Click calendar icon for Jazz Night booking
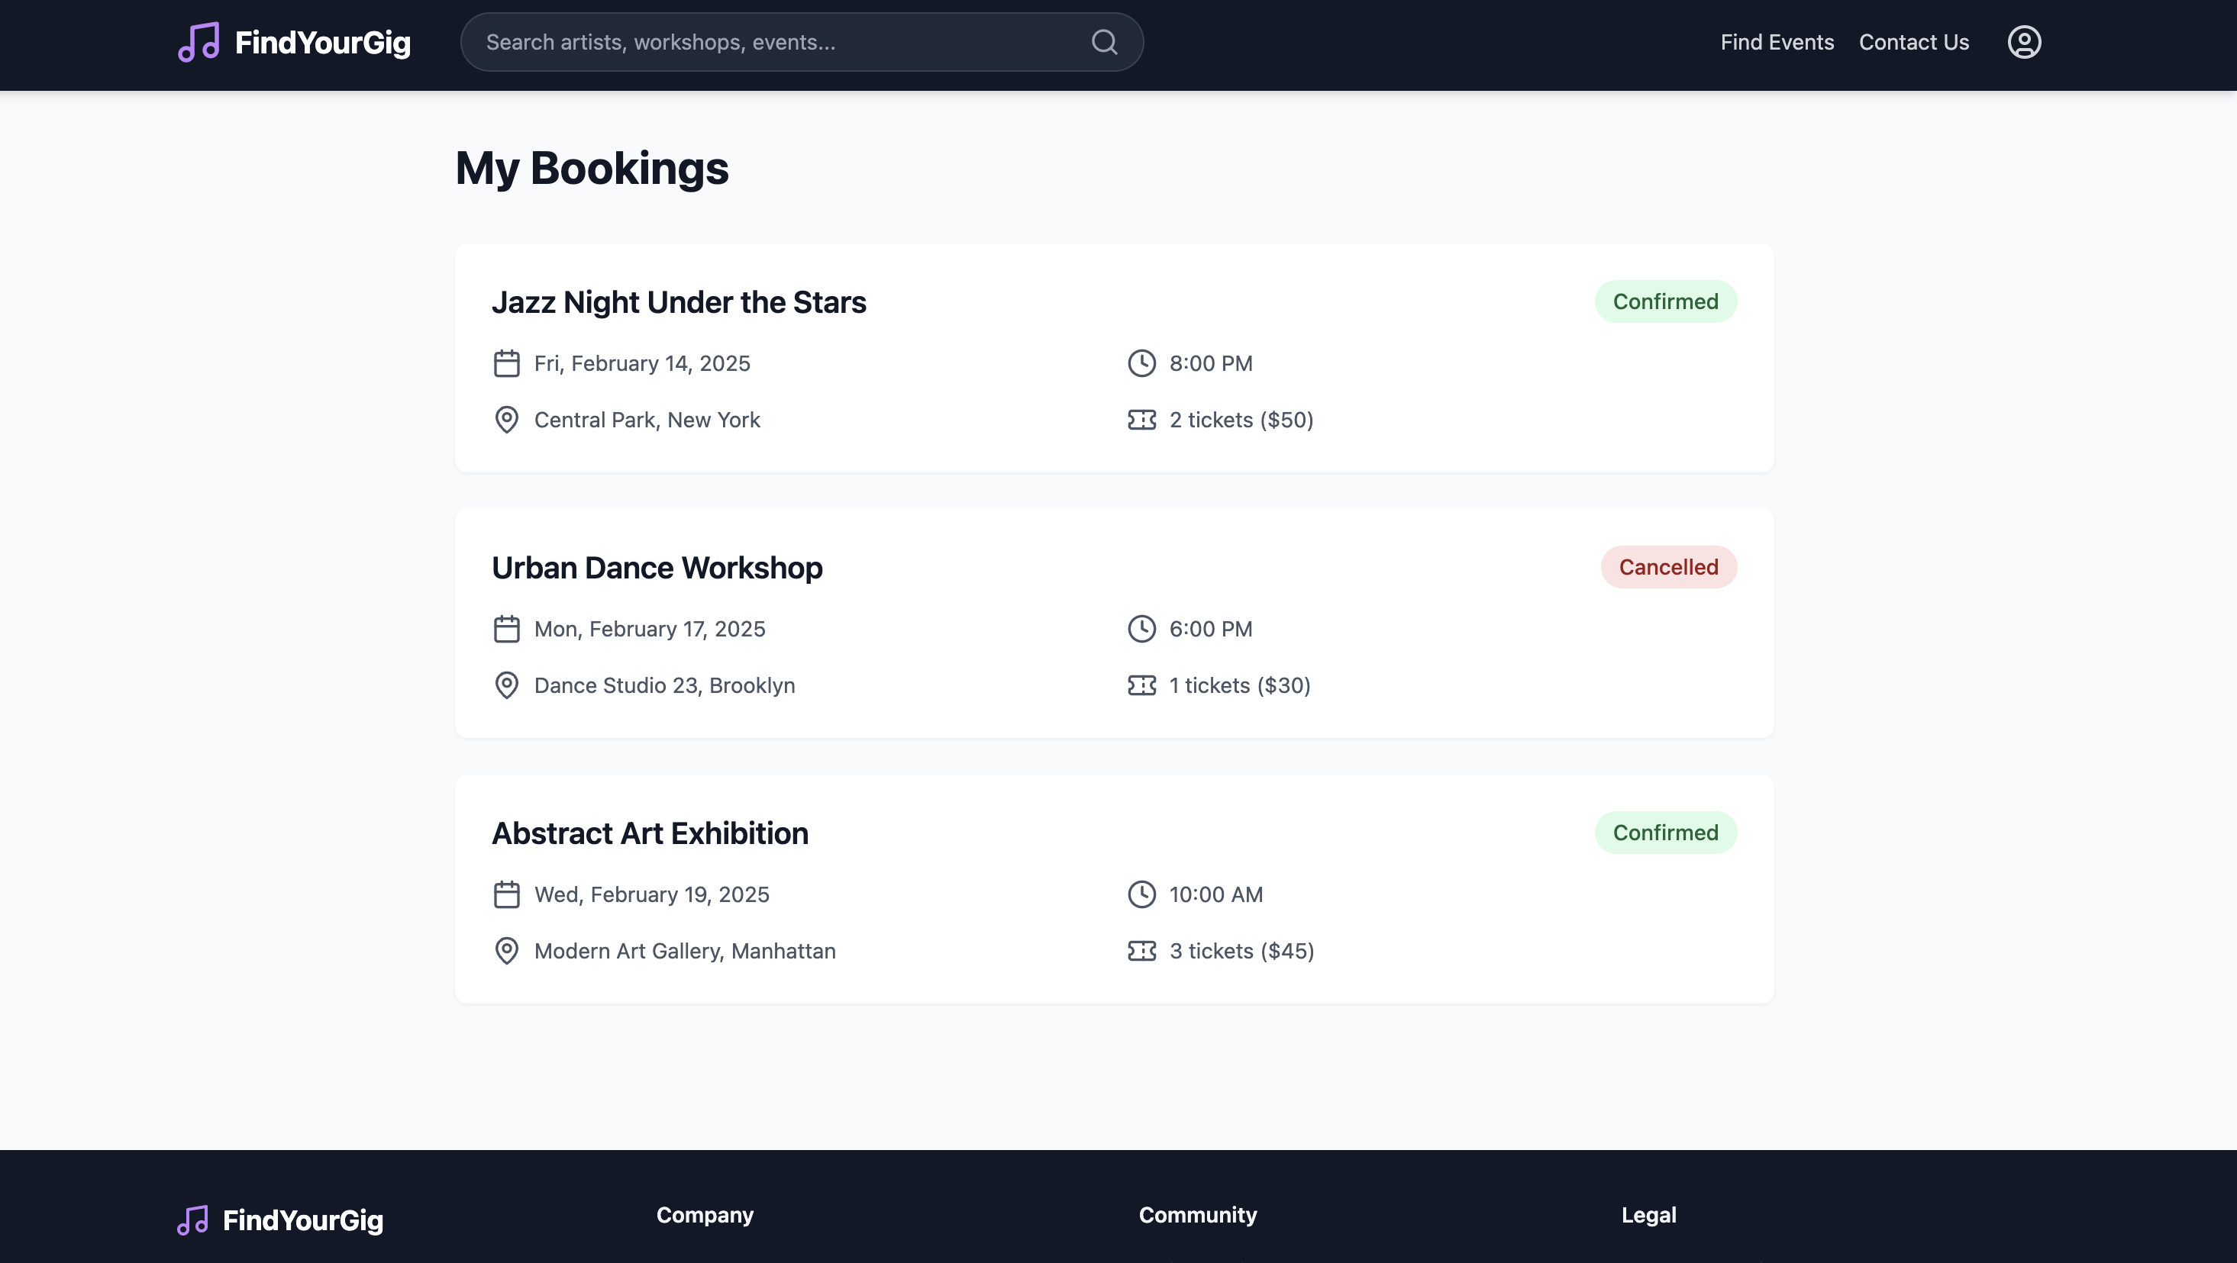Viewport: 2237px width, 1263px height. click(506, 364)
